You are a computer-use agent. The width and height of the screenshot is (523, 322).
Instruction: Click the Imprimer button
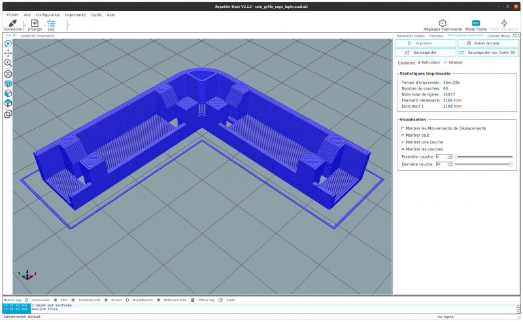point(426,43)
